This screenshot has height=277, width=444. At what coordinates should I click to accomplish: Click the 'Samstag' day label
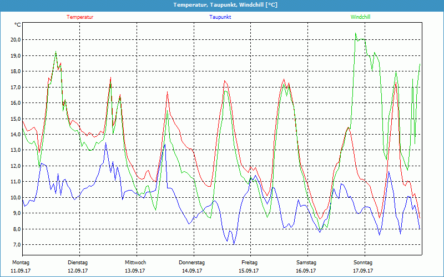tap(306, 263)
